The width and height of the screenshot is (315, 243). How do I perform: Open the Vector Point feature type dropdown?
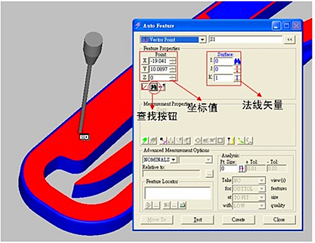click(202, 40)
